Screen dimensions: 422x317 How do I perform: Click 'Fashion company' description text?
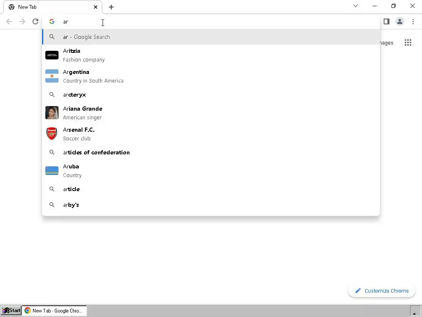click(84, 59)
